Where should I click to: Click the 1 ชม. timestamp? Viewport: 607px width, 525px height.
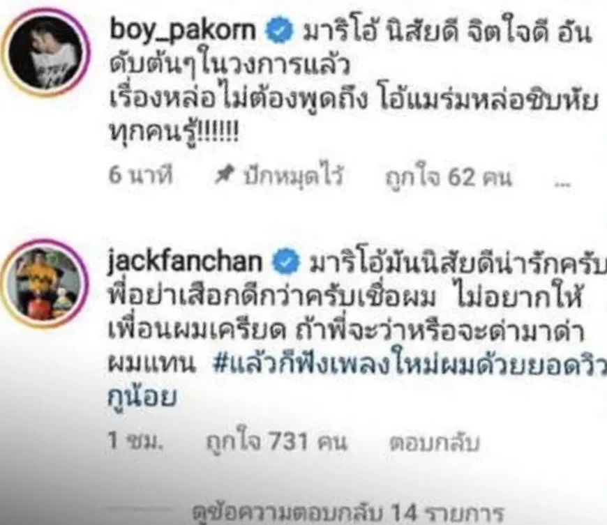(135, 441)
